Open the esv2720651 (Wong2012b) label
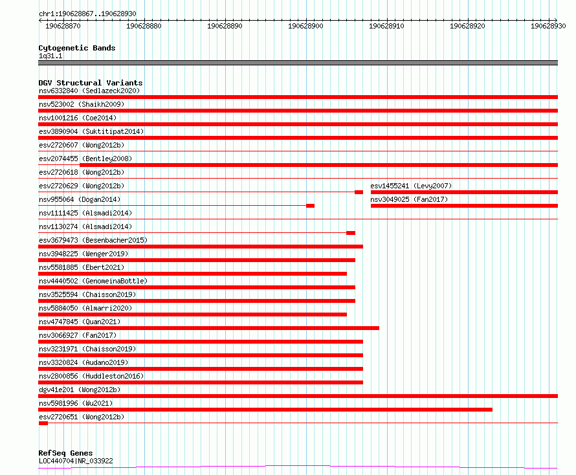Viewport: 576px width, 475px height. pos(82,417)
